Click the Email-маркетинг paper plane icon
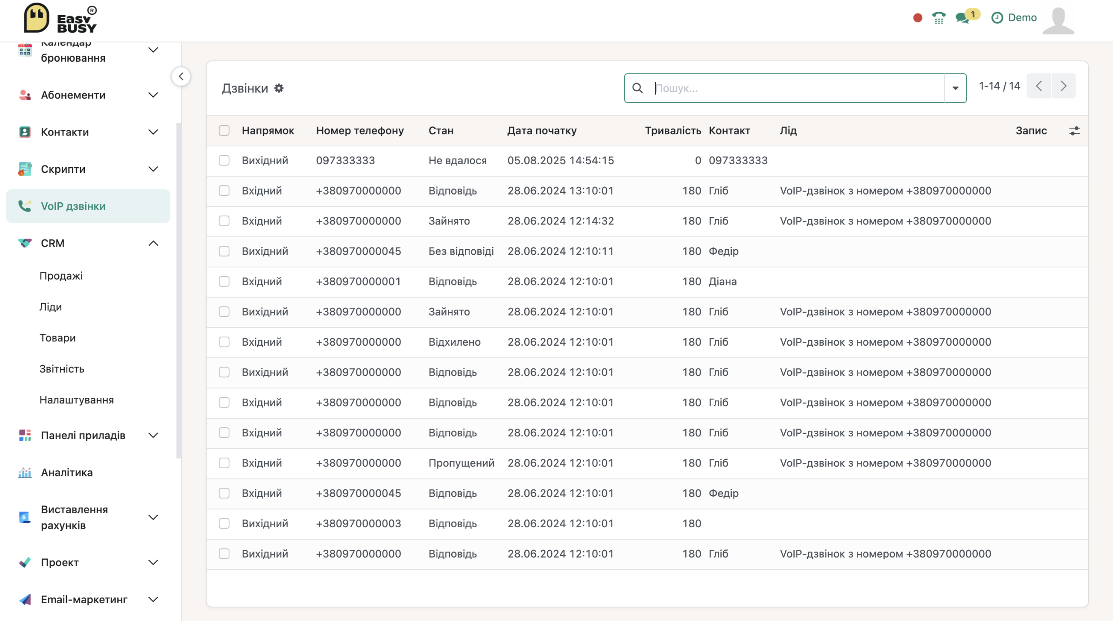The width and height of the screenshot is (1113, 621). (25, 600)
